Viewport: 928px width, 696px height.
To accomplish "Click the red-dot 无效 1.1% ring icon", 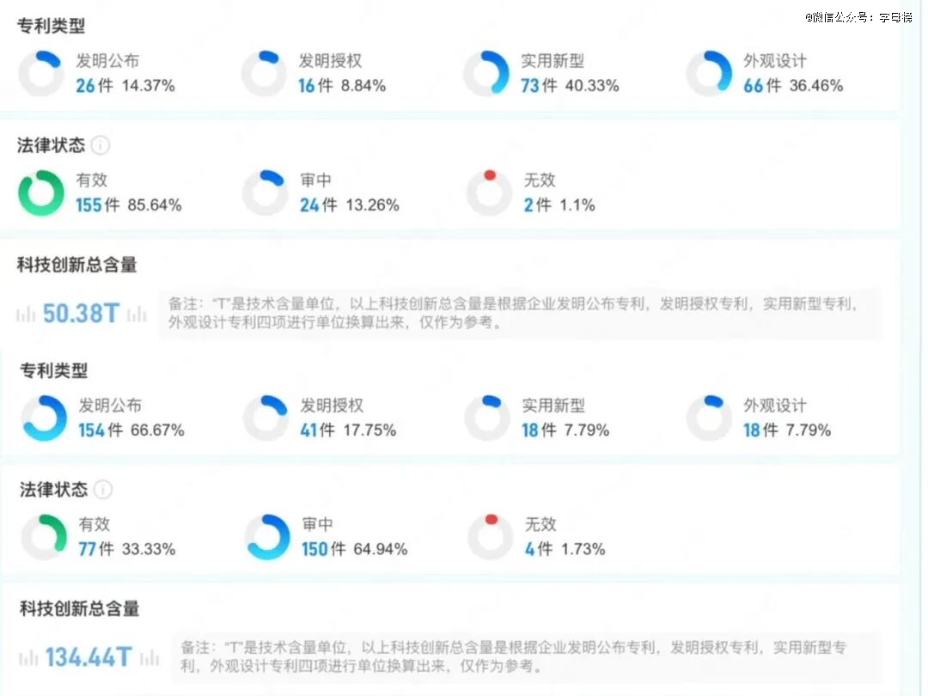I will [489, 193].
